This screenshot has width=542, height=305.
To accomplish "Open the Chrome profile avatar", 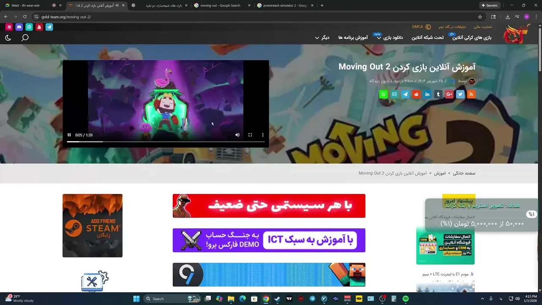I will coord(526,17).
